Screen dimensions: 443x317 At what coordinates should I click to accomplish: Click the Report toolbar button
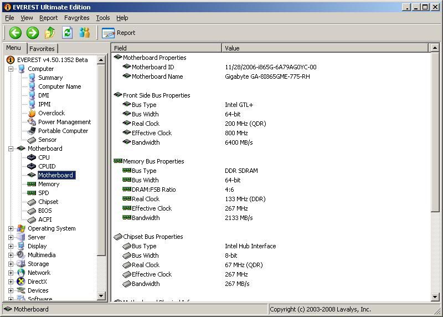(x=119, y=33)
